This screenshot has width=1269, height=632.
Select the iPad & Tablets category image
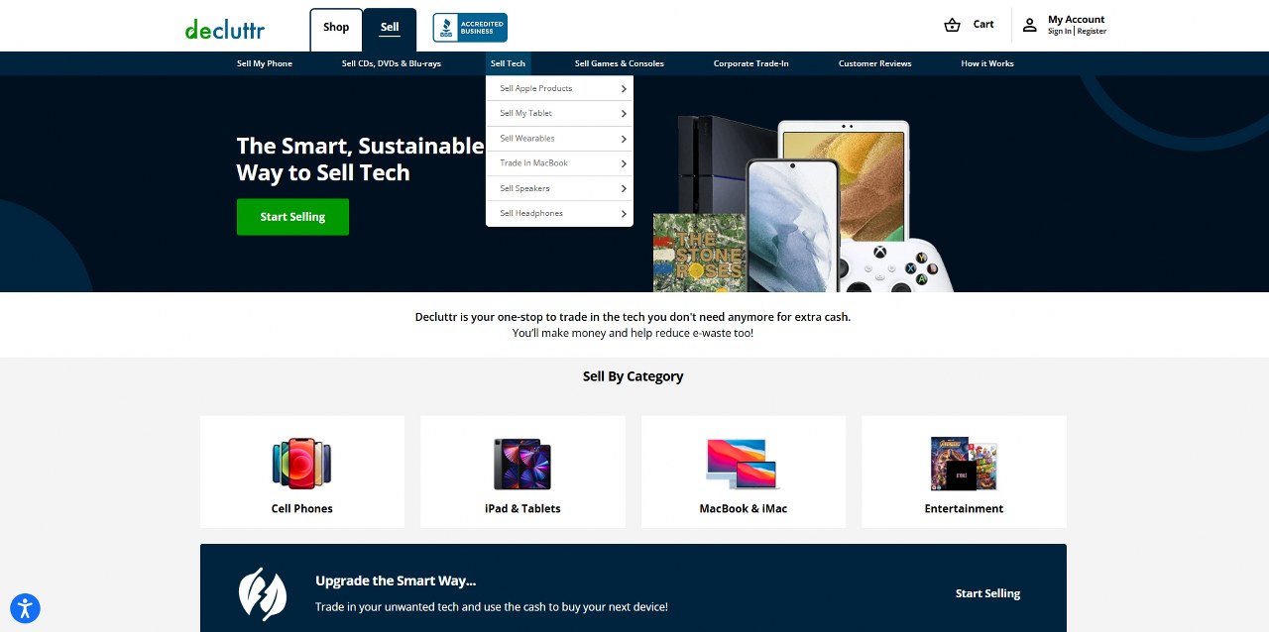[522, 464]
